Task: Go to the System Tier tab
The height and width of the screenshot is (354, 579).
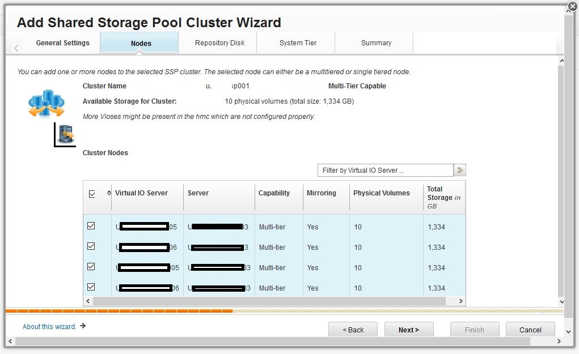Action: 298,43
